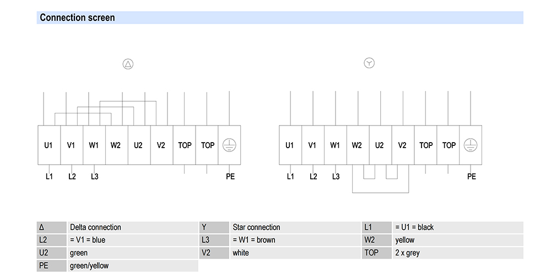Select the V2 terminal in the star diagram
The height and width of the screenshot is (277, 551).
(402, 145)
